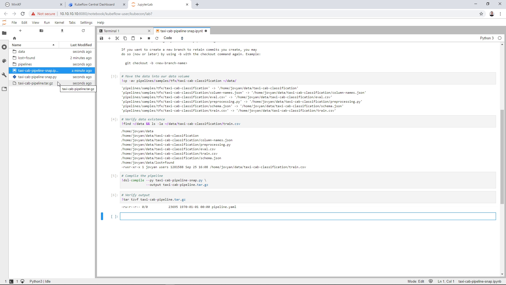This screenshot has width=506, height=285.
Task: Click the Restart kernel icon
Action: 157,38
